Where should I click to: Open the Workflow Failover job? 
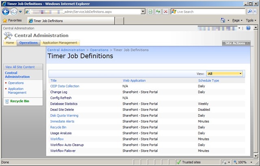coord(63,151)
